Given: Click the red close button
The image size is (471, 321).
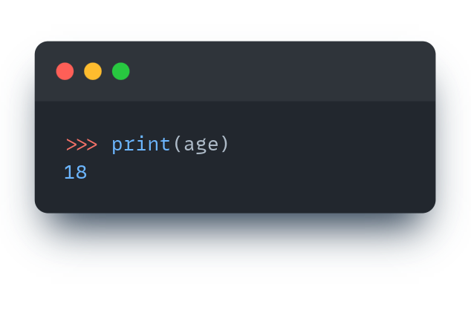Looking at the screenshot, I should (65, 71).
